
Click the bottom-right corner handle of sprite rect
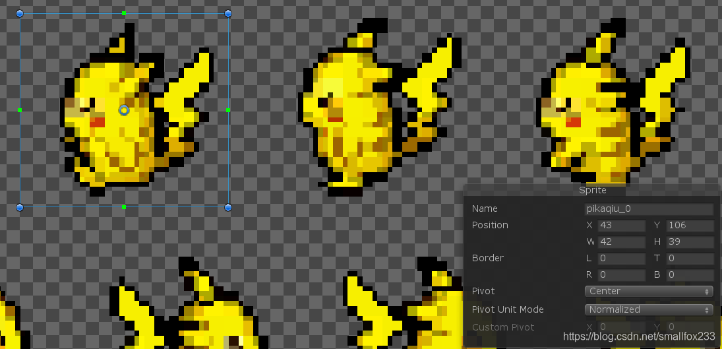coord(228,207)
